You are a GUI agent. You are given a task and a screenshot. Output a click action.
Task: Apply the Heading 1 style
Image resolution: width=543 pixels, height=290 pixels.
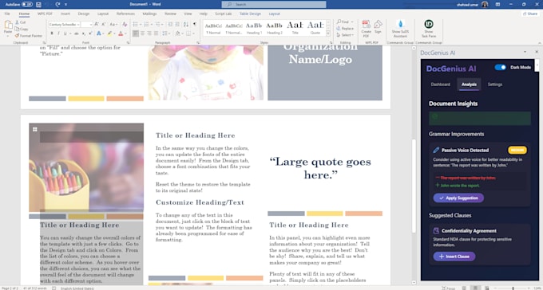click(254, 28)
